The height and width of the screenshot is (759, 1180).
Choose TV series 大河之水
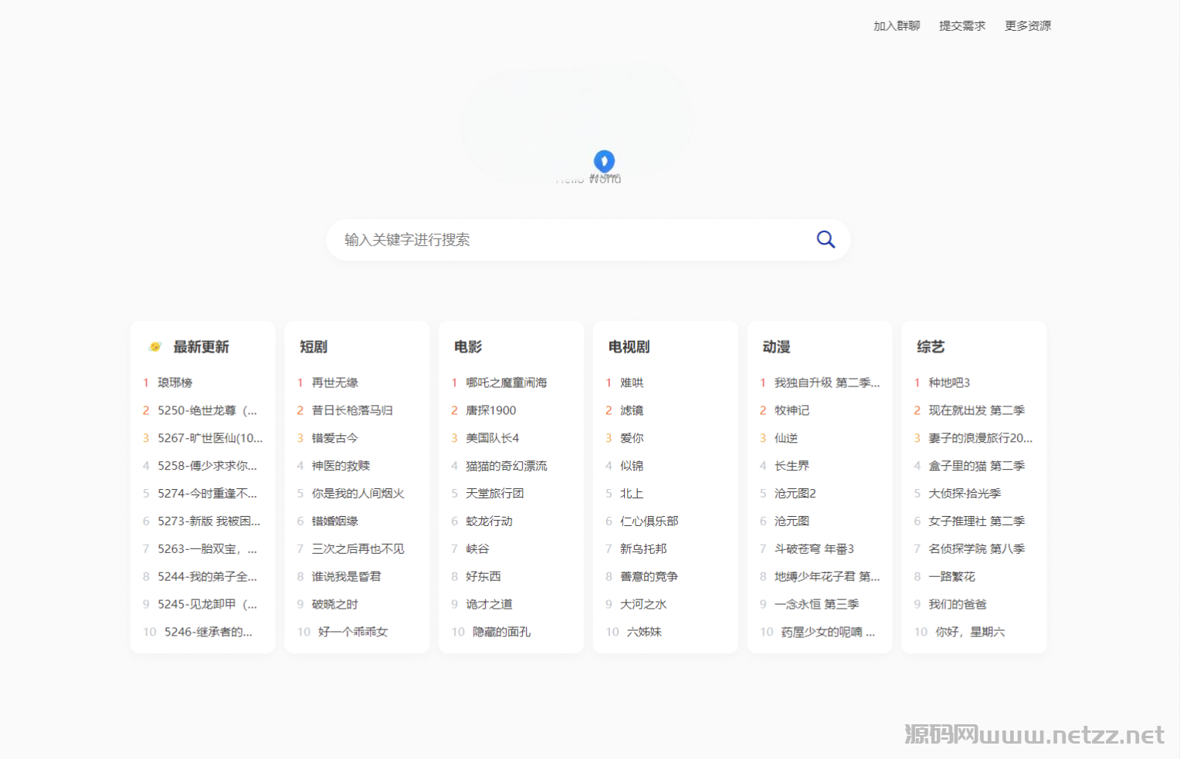(643, 605)
